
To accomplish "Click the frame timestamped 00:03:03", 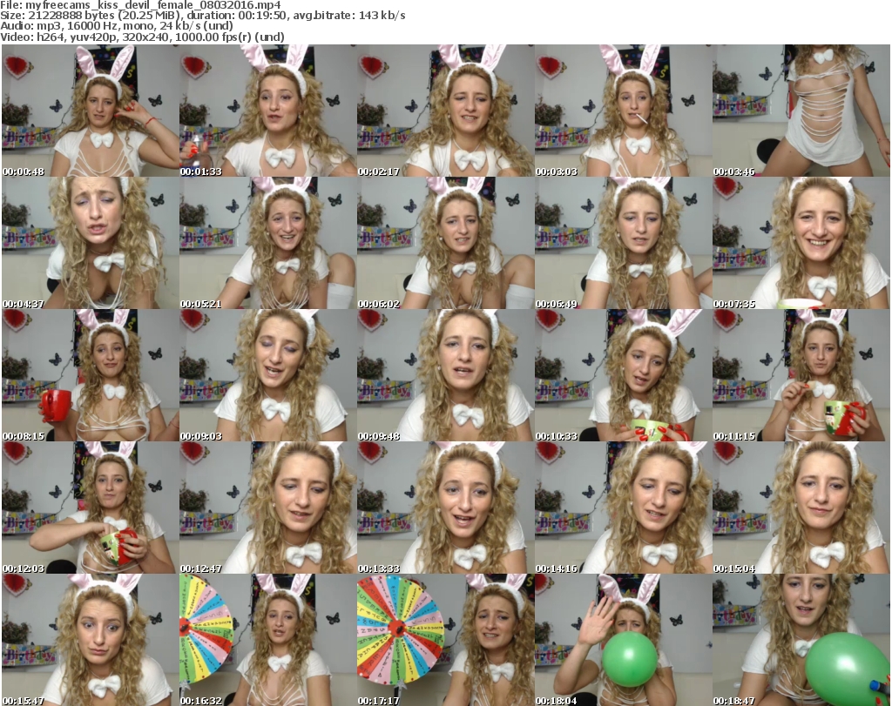I will [623, 111].
